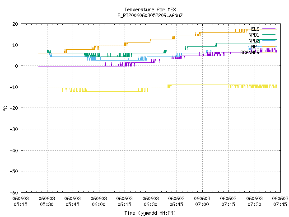
Task: Click the blue NPD2 legend line sample
Action: click(269, 40)
